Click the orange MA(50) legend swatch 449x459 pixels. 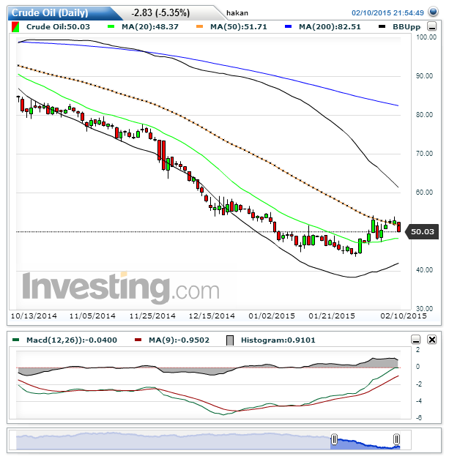click(199, 26)
